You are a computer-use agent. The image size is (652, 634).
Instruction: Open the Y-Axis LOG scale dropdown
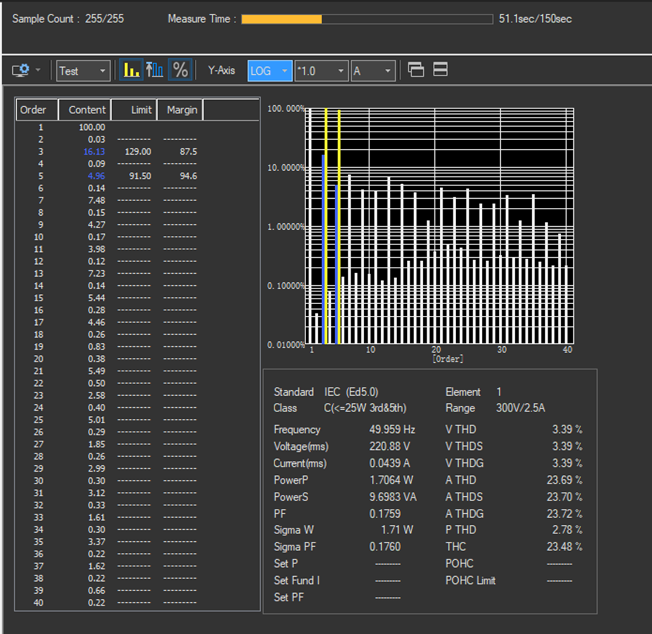pyautogui.click(x=270, y=71)
